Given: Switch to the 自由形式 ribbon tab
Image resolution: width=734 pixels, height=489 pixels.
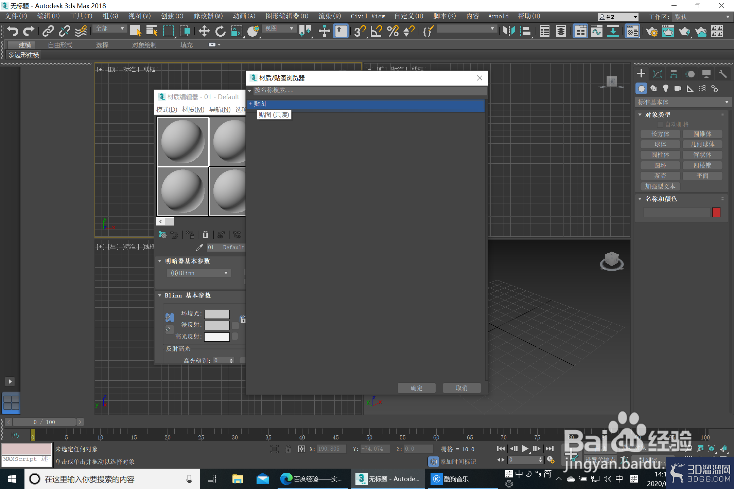Looking at the screenshot, I should (x=60, y=45).
